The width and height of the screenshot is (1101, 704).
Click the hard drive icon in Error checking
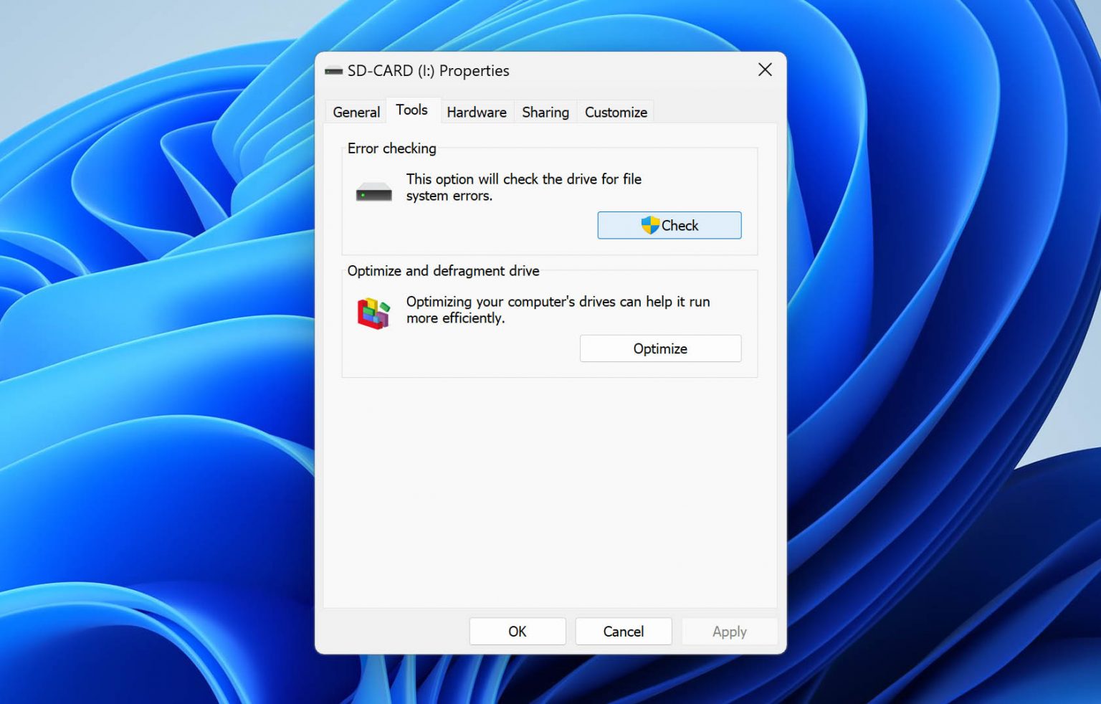[x=373, y=190]
